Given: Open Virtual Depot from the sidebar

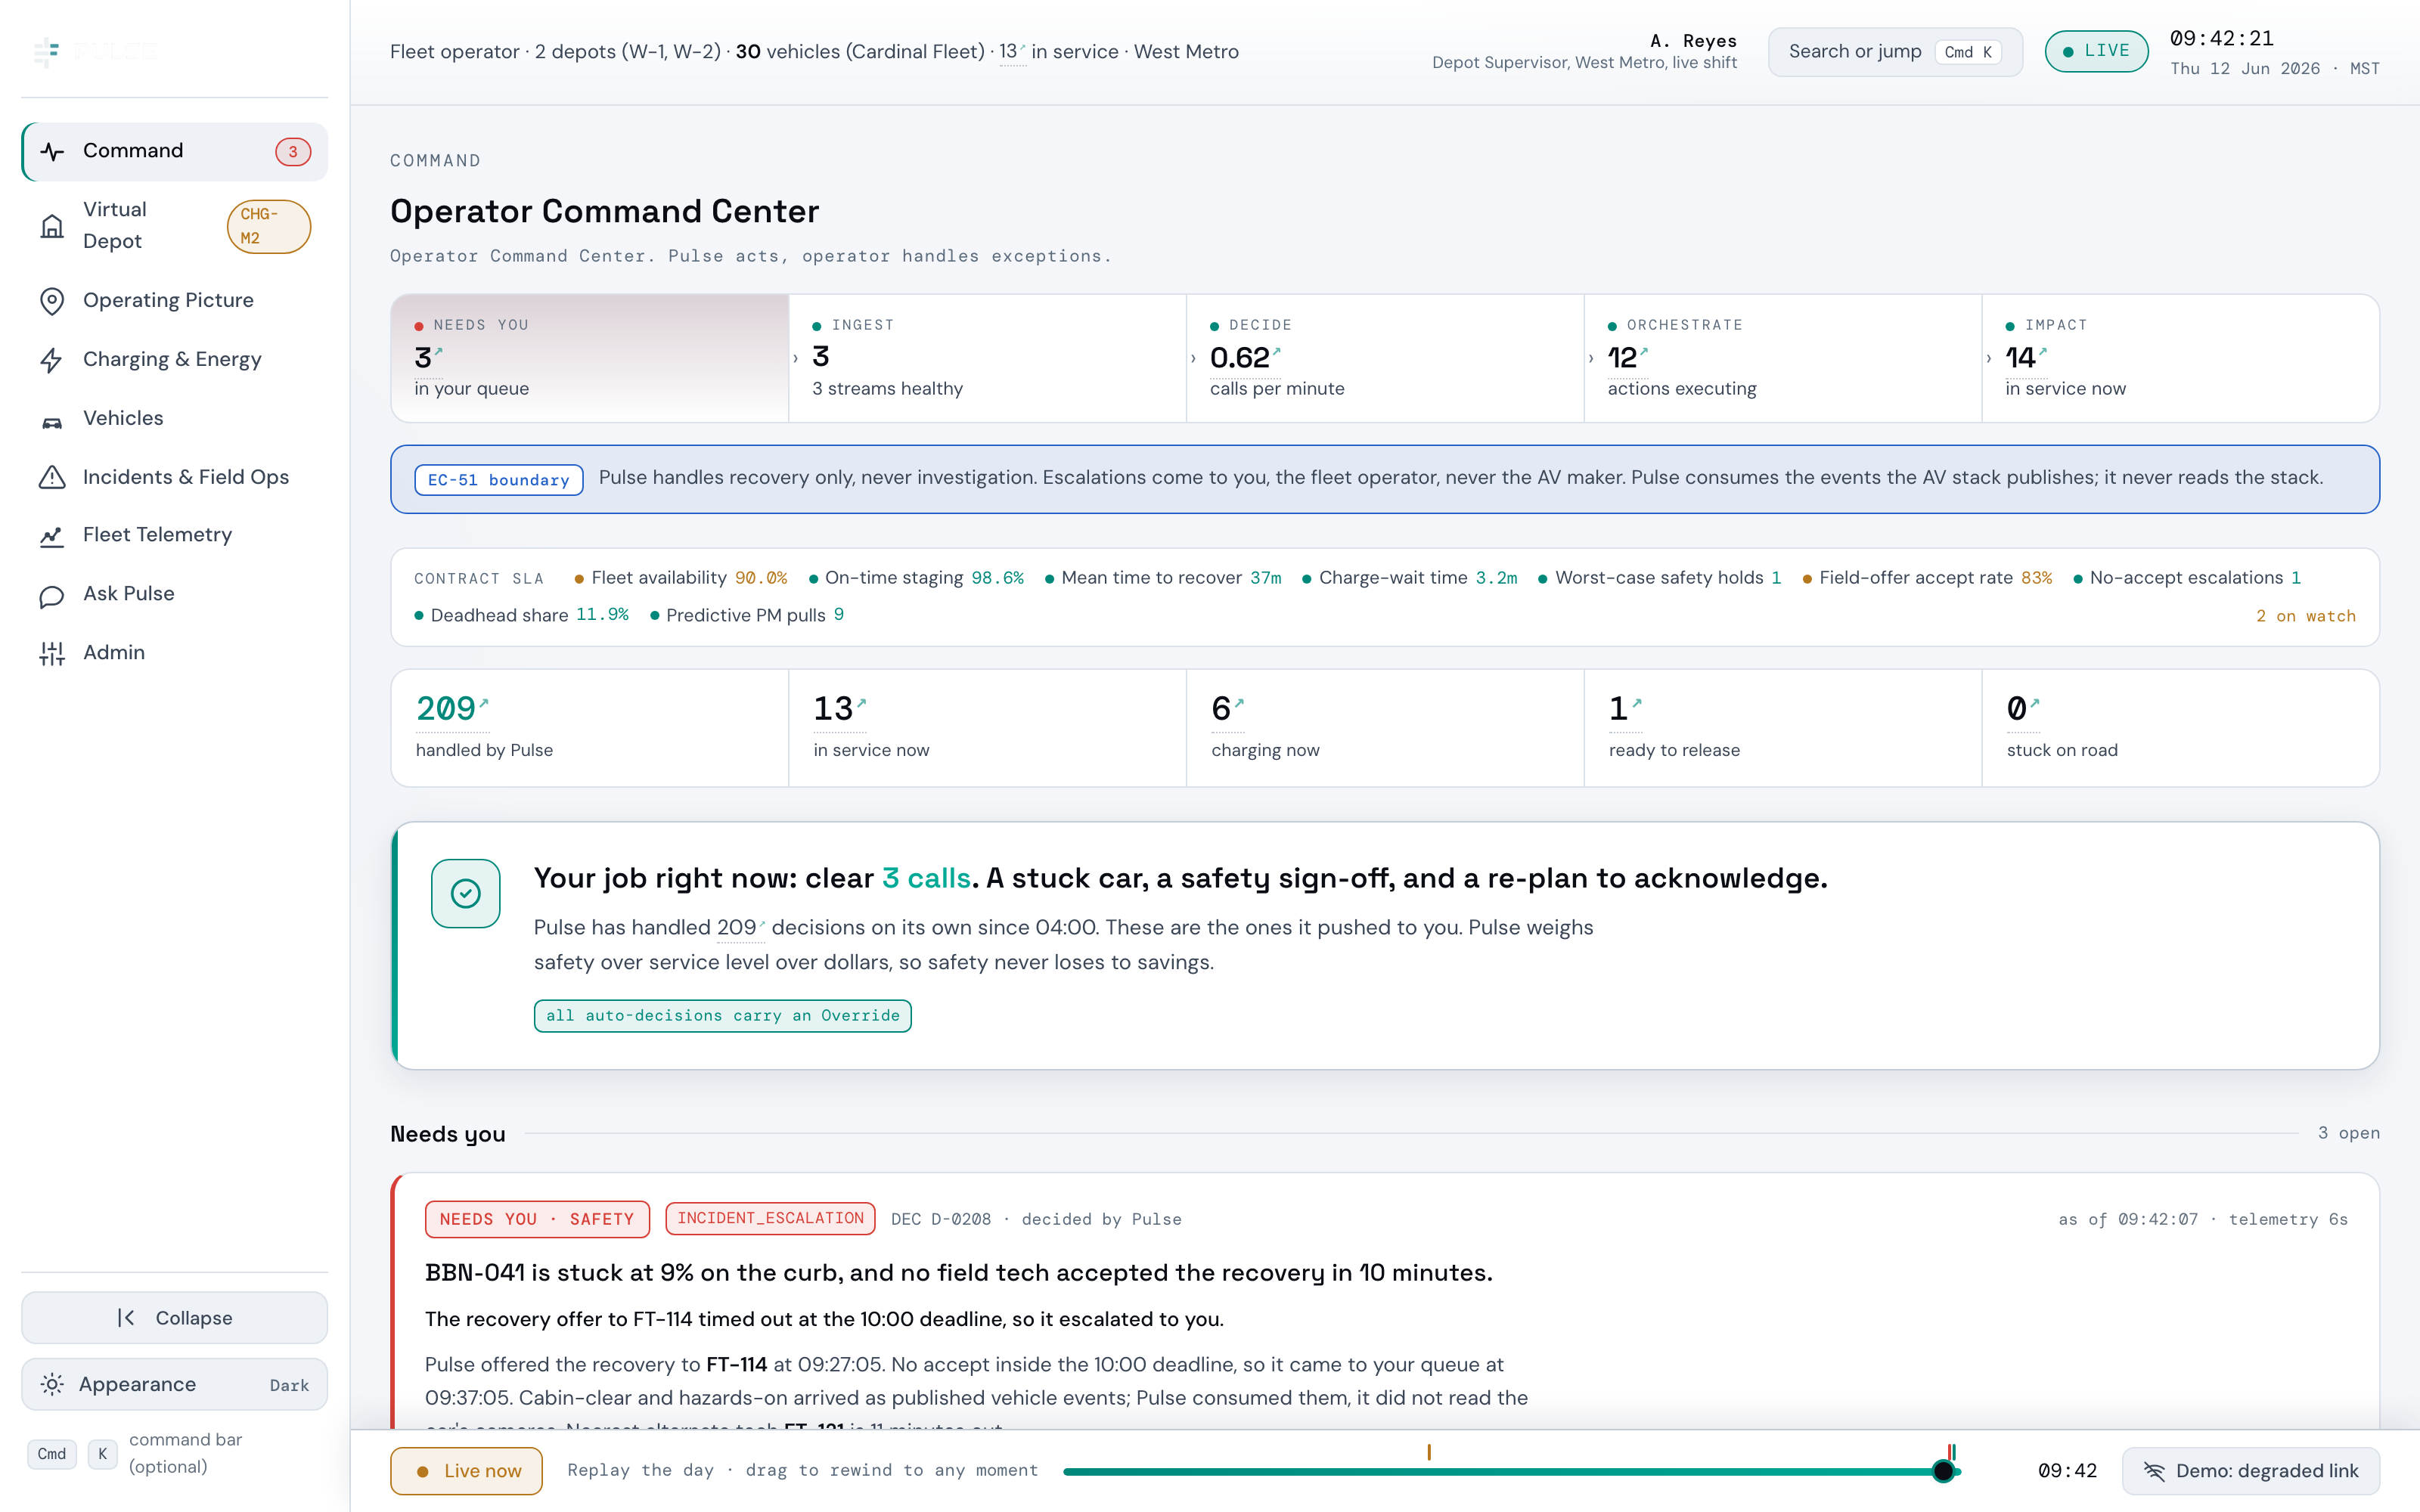Looking at the screenshot, I should pyautogui.click(x=174, y=226).
